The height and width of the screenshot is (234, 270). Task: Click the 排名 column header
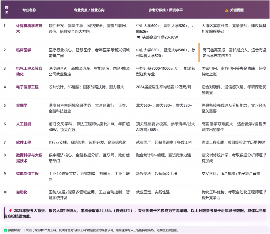pyautogui.click(x=7, y=10)
